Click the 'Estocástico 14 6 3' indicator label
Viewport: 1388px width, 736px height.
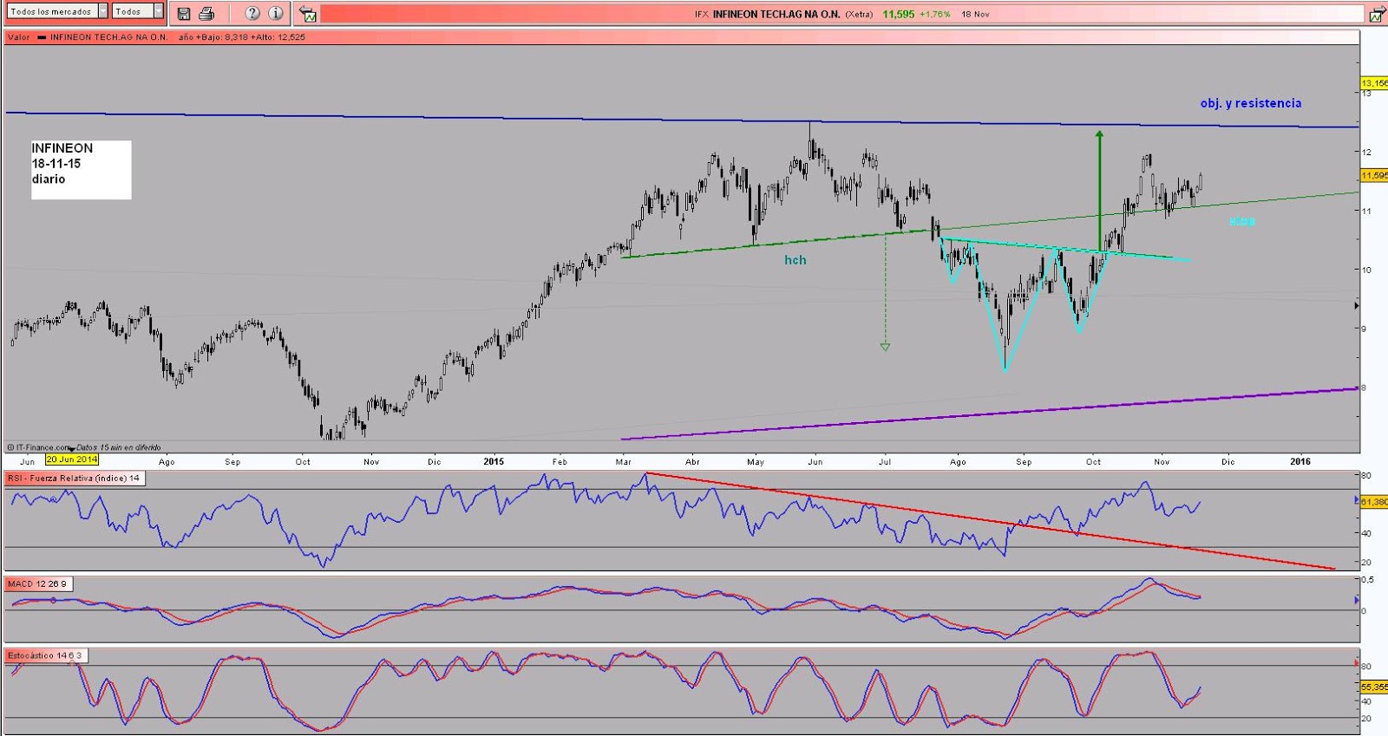45,655
